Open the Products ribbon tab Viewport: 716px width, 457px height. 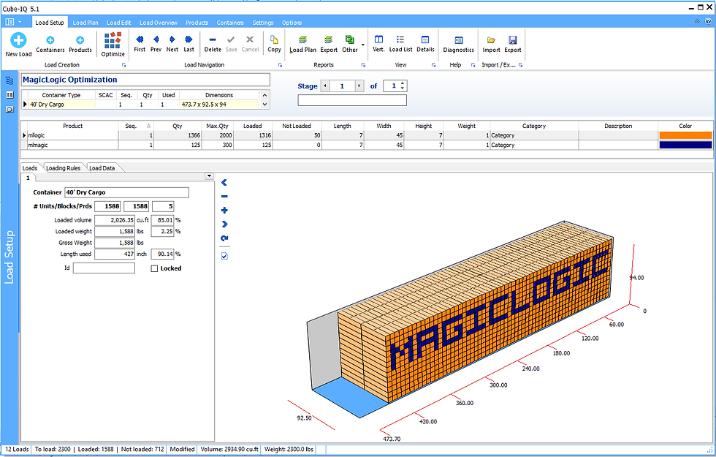[197, 23]
